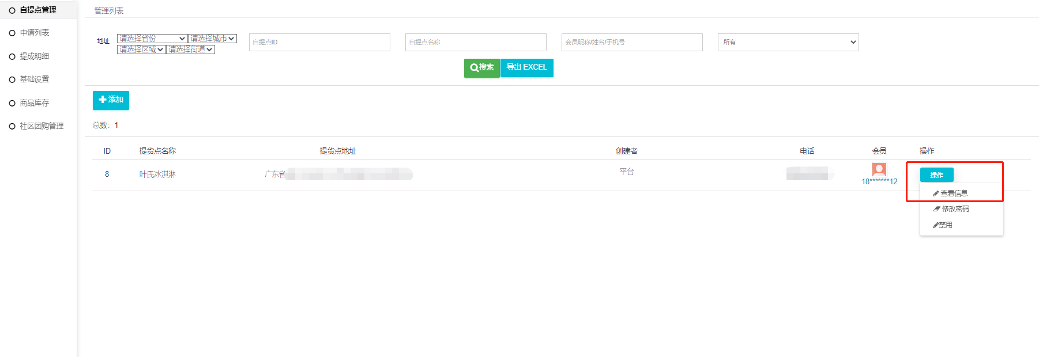This screenshot has width=1039, height=357.
Task: Open 社区团购管理 sidebar item
Action: (x=41, y=126)
